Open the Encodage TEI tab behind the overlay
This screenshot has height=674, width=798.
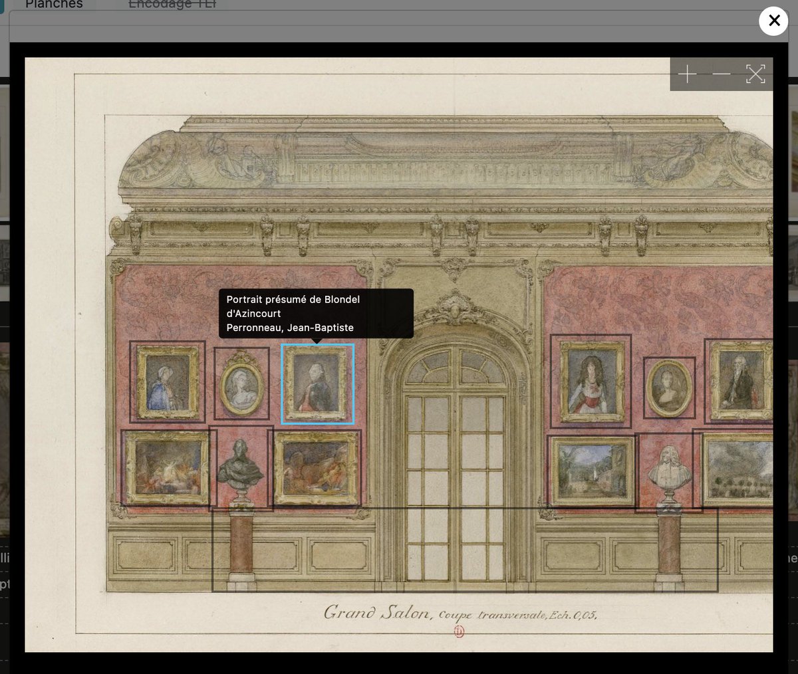pos(172,4)
